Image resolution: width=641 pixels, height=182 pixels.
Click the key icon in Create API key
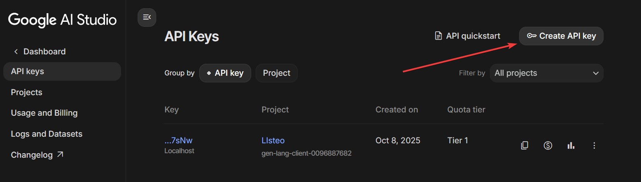[x=531, y=36]
